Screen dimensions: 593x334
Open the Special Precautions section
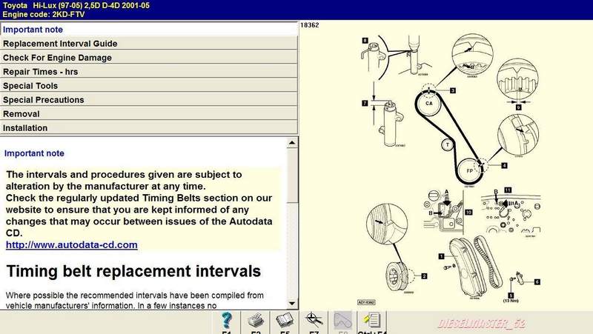pyautogui.click(x=149, y=100)
